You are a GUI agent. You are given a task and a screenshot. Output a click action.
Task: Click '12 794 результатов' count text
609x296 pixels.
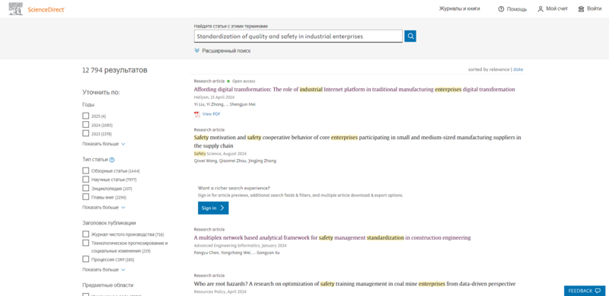click(x=115, y=70)
